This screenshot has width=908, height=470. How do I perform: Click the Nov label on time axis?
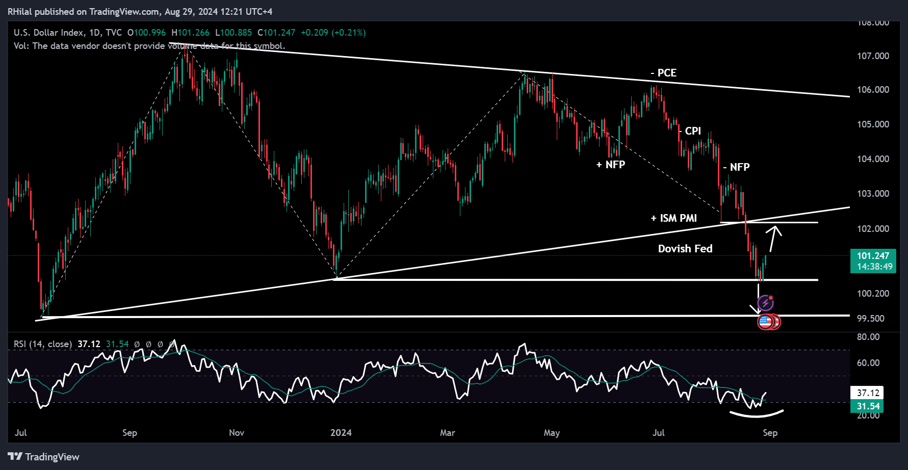click(x=237, y=433)
